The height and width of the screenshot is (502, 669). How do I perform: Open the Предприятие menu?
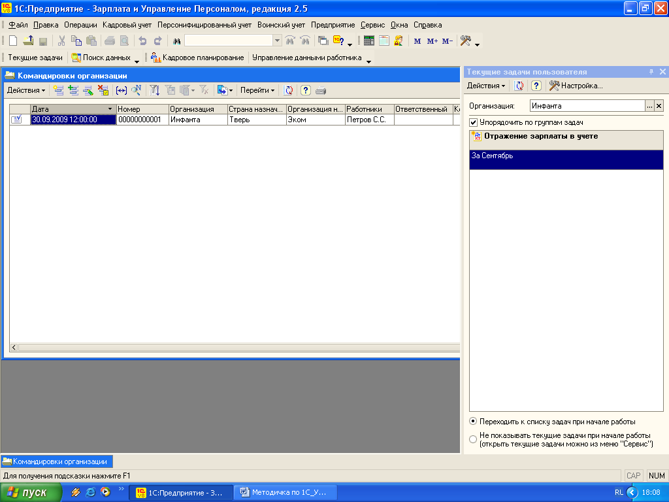click(333, 25)
